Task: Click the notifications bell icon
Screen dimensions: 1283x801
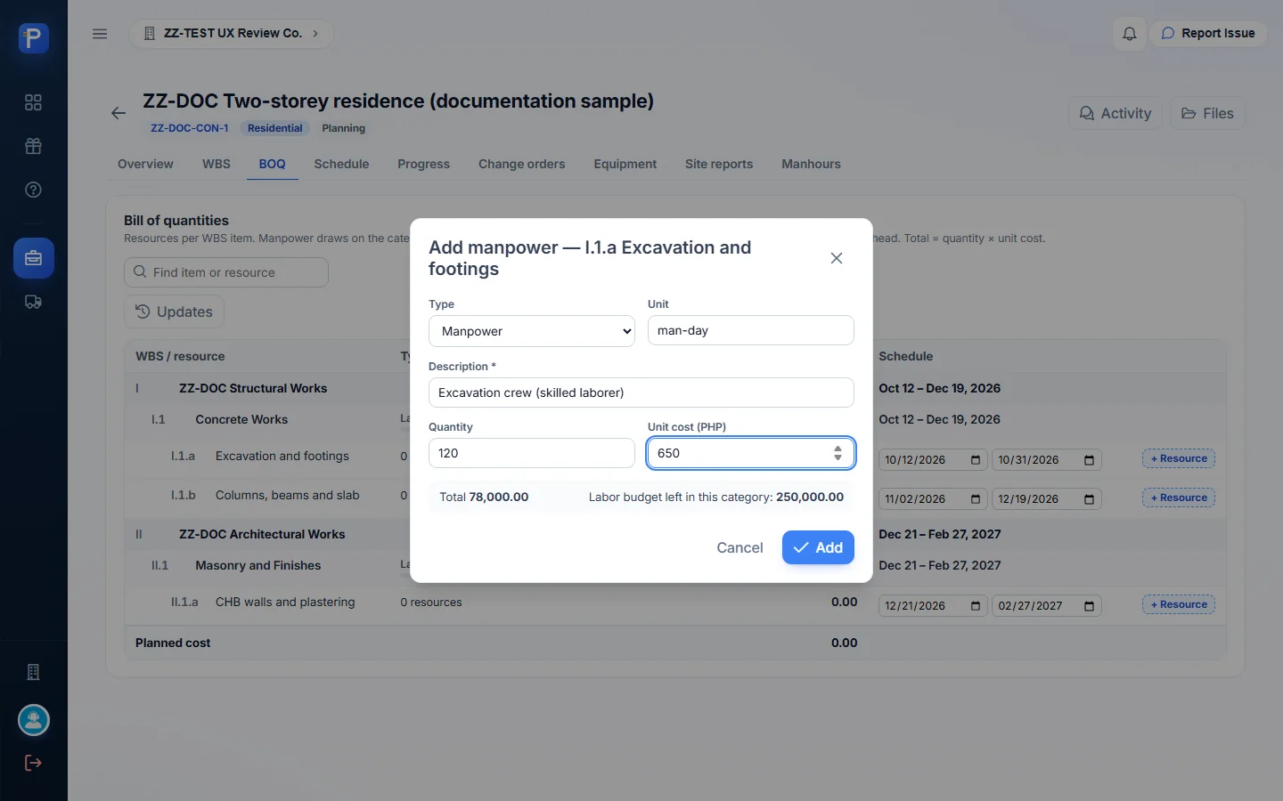Action: coord(1129,34)
